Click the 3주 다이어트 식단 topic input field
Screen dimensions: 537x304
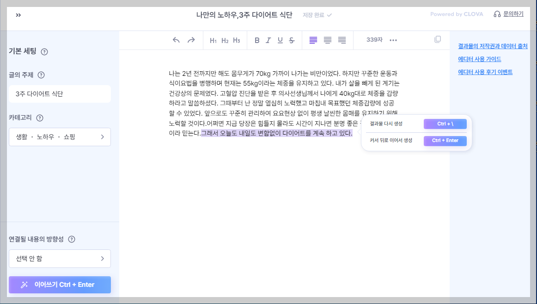(x=60, y=93)
